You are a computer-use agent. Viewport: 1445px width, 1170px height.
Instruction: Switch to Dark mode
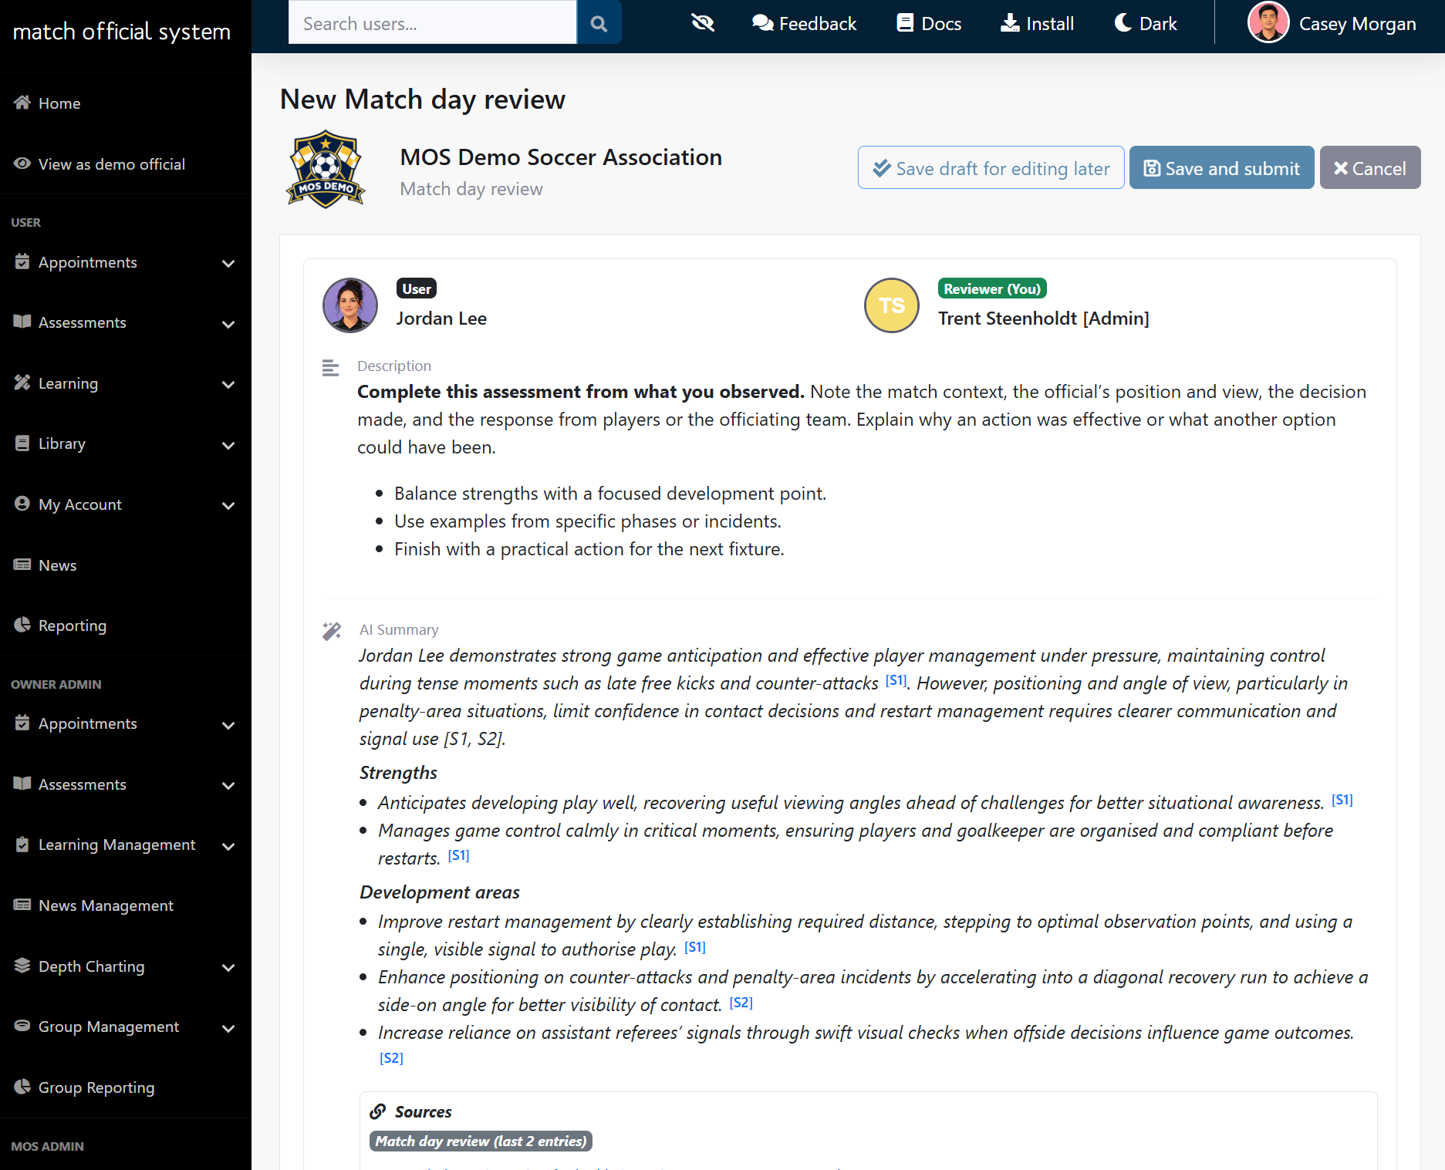tap(1146, 23)
